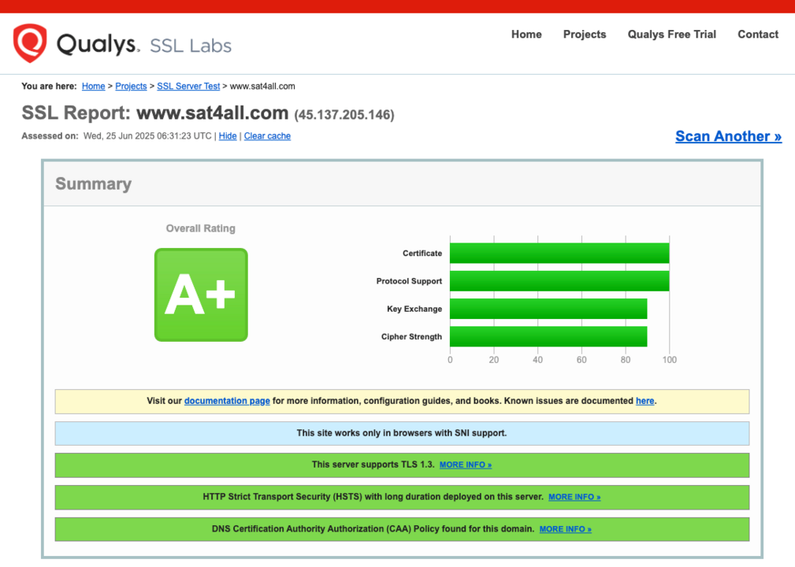Click the Certificate score bar
The image size is (795, 567).
pyautogui.click(x=559, y=254)
